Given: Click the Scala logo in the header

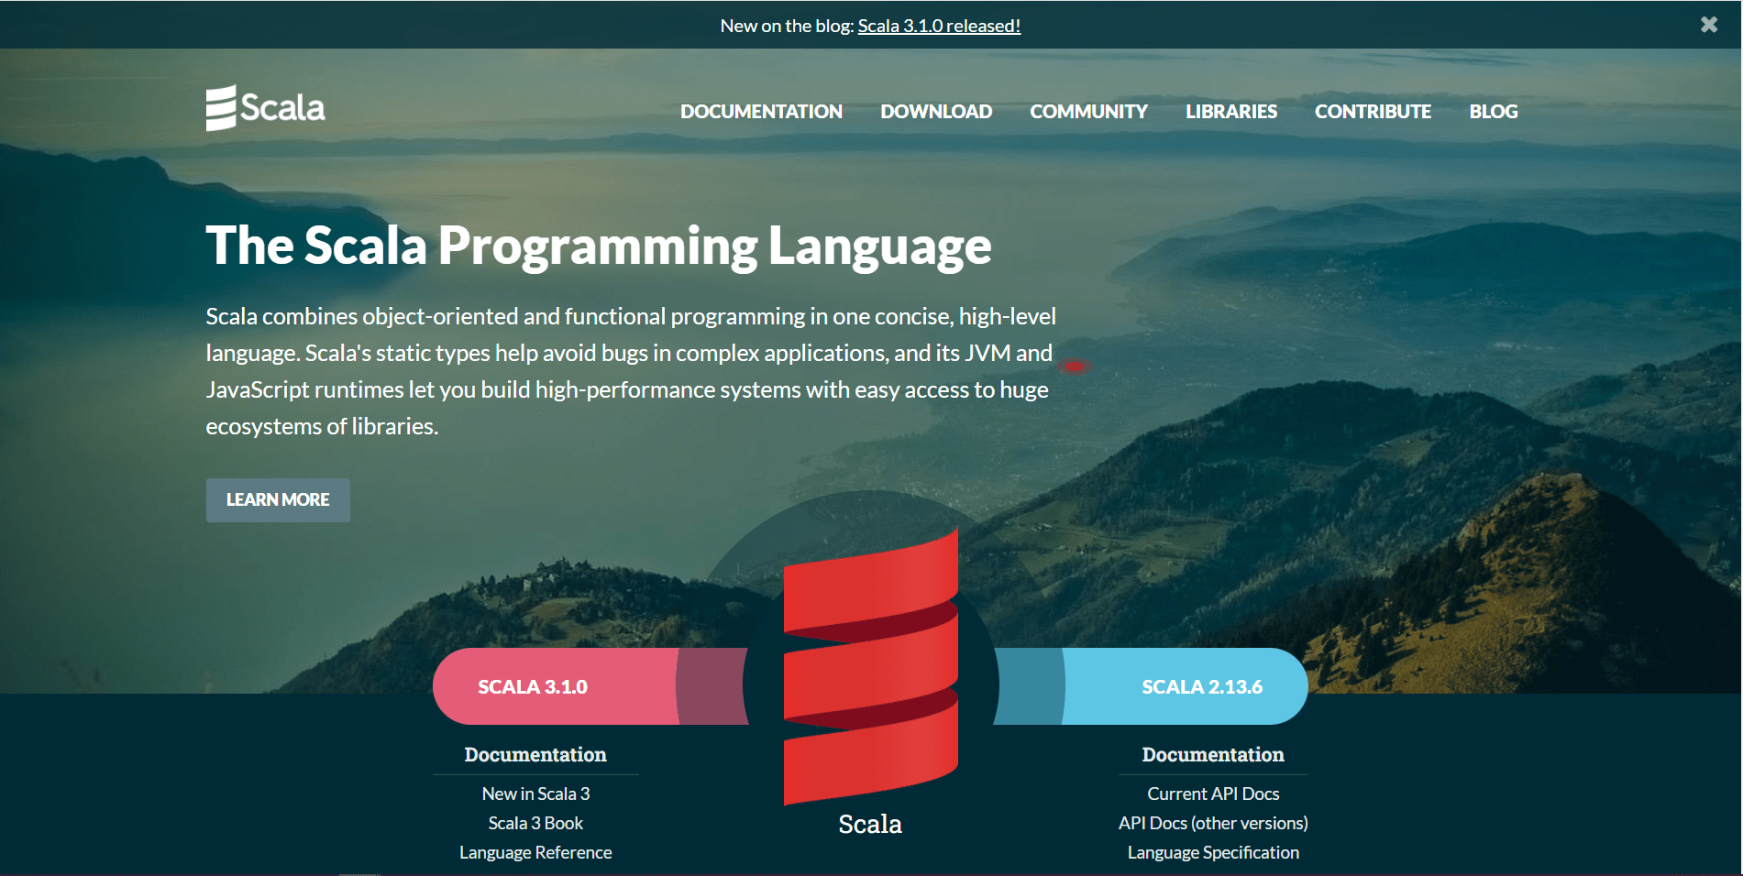Looking at the screenshot, I should 265,108.
